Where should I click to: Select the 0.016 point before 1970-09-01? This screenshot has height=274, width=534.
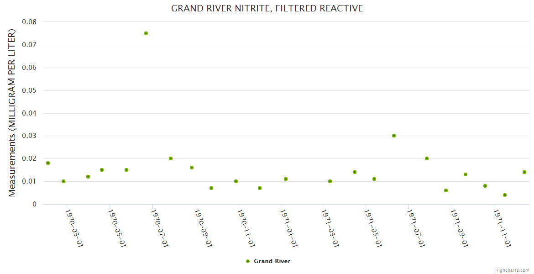(x=192, y=168)
